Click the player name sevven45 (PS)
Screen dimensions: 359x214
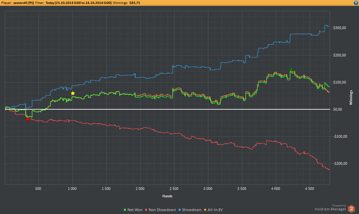(24, 3)
